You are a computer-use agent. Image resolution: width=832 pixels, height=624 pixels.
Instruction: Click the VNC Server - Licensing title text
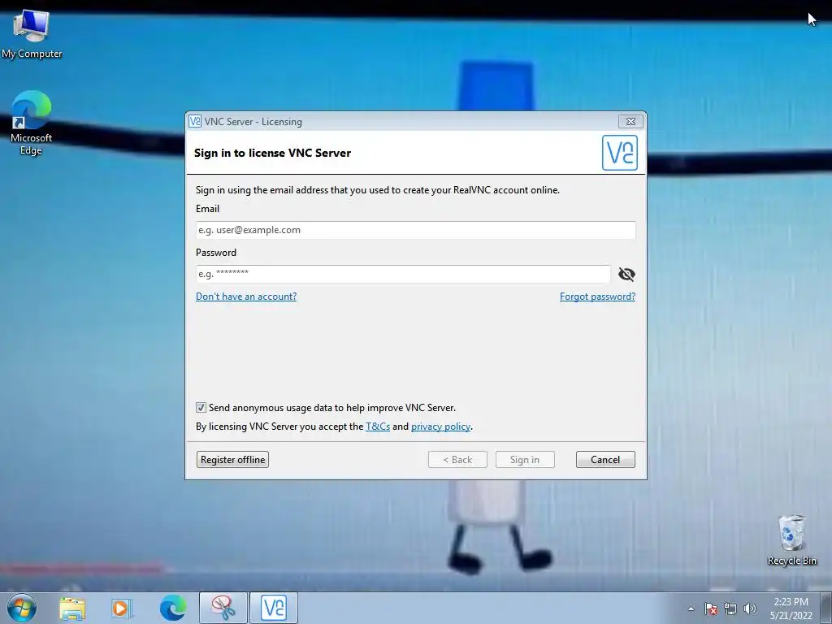tap(253, 122)
